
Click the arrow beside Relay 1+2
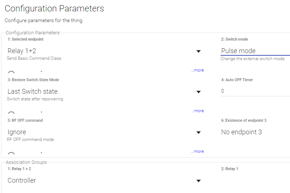198,51
